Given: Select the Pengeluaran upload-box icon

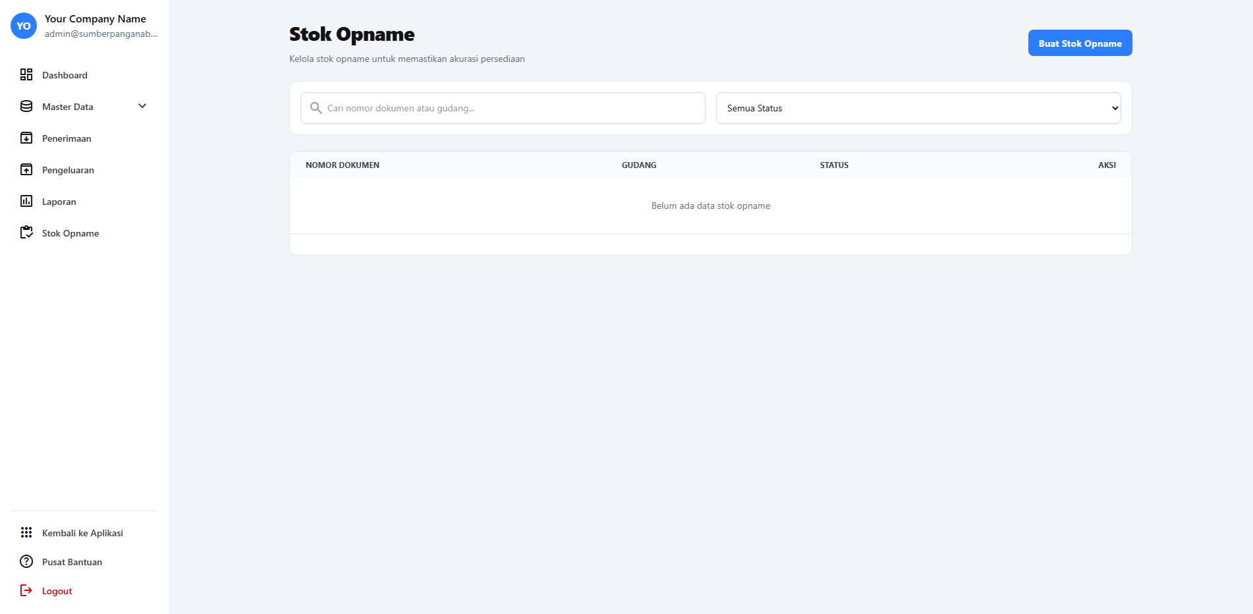Looking at the screenshot, I should coord(26,169).
